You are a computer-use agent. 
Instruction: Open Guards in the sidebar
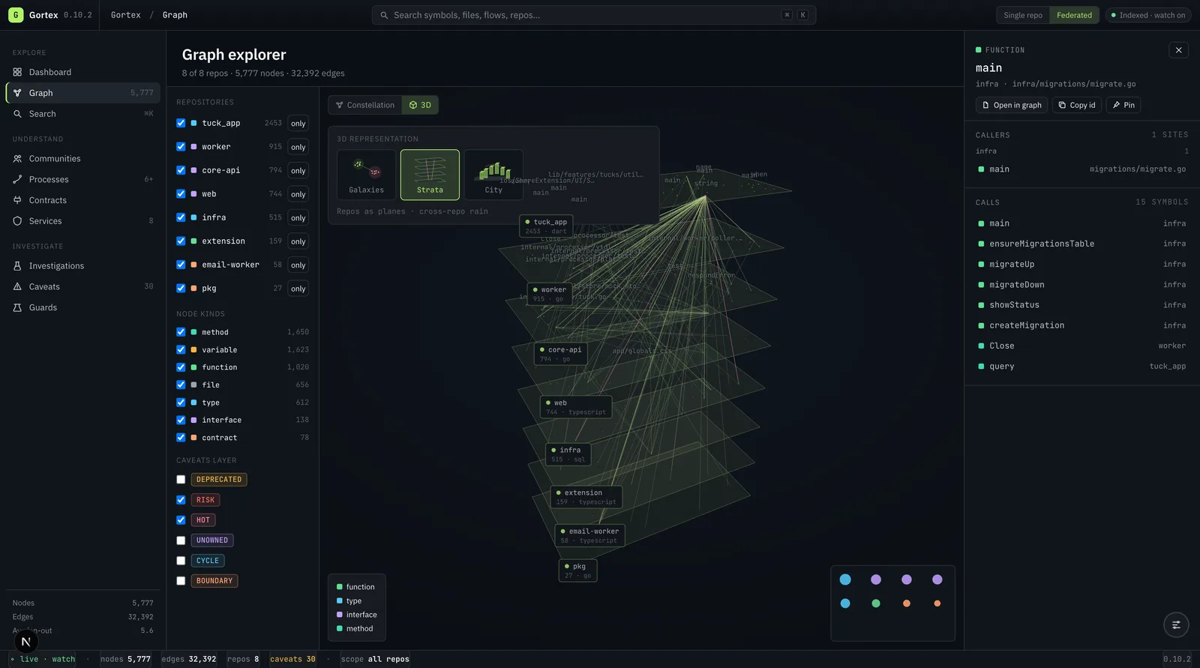coord(82,307)
